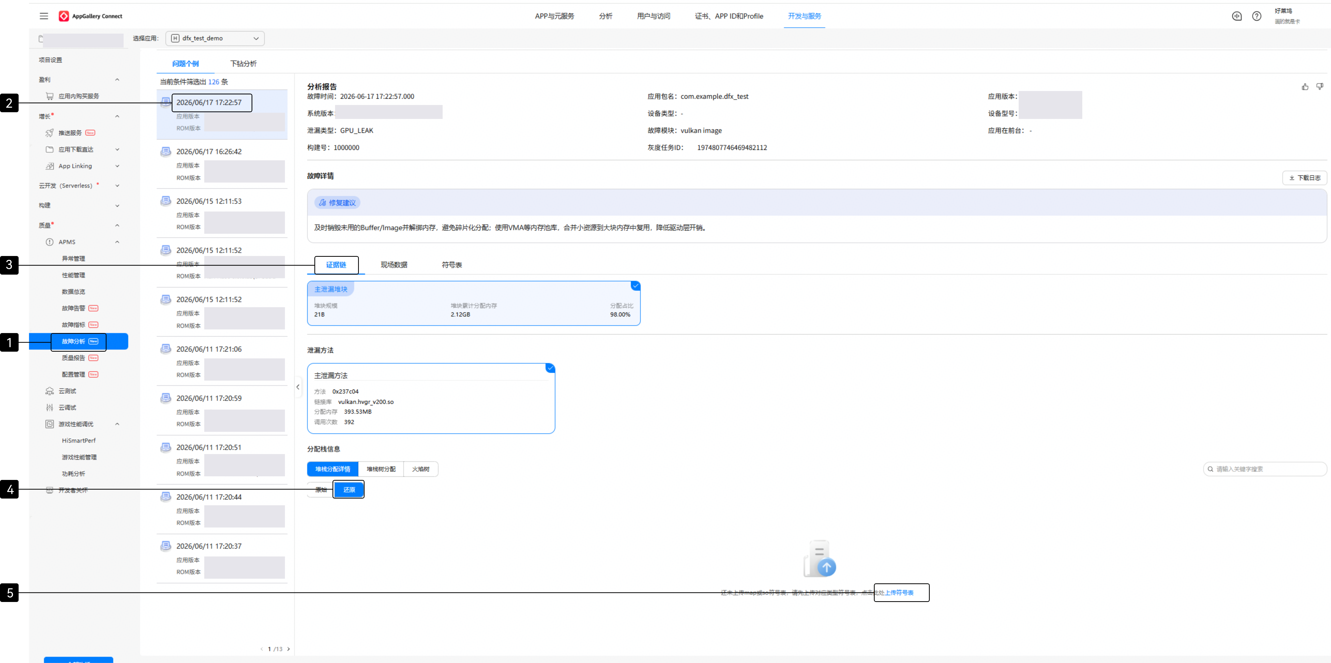
Task: Toggle the main leak method checkbox
Action: point(550,368)
